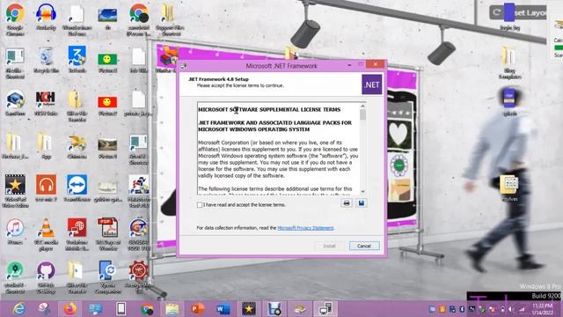Click the volume icon in system tray
563x317 pixels.
511,309
